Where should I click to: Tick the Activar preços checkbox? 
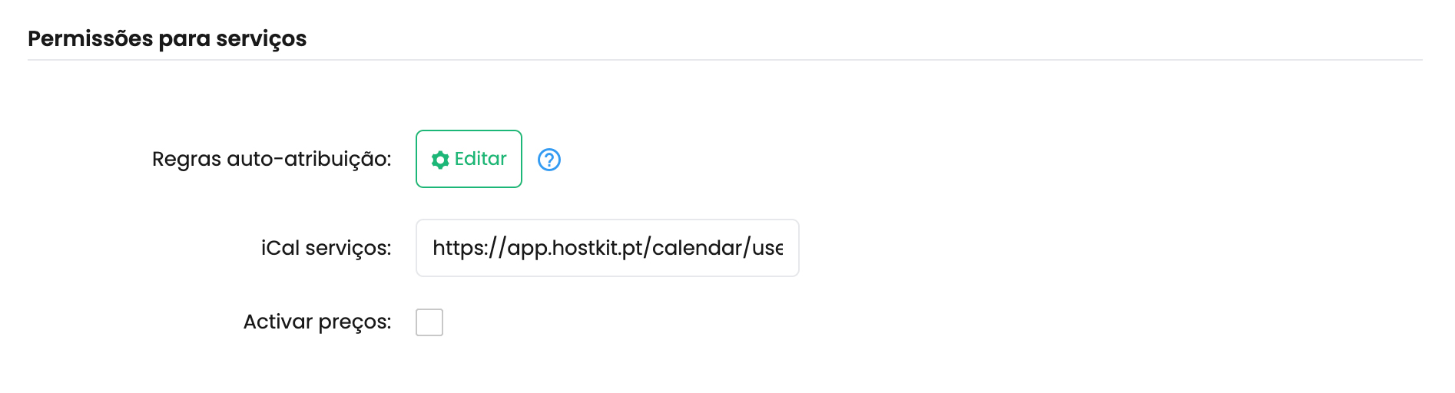[x=429, y=322]
